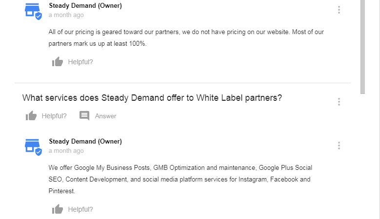
Task: Click the thumbs-up icon under the services answer
Action: pyautogui.click(x=58, y=209)
